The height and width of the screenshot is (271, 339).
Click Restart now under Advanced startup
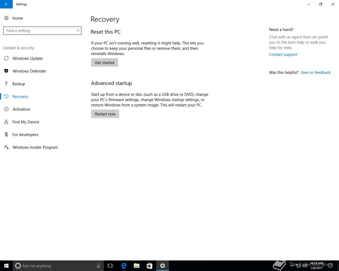click(105, 114)
